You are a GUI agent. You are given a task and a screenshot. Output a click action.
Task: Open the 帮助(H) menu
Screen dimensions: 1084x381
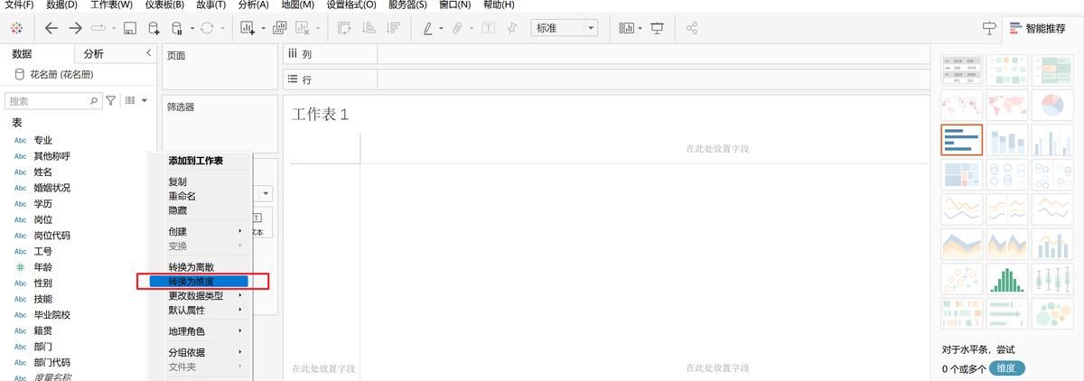click(x=499, y=5)
